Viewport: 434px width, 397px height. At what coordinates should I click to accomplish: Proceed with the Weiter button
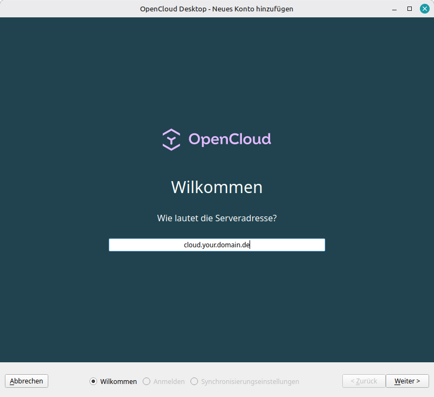click(407, 381)
